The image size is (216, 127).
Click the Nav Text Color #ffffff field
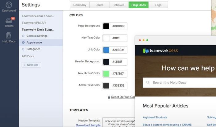tap(118, 38)
